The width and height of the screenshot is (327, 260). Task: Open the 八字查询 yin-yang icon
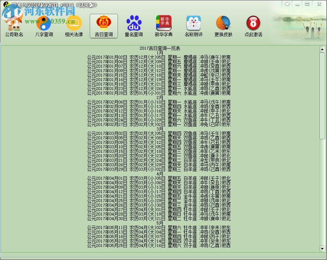(44, 26)
